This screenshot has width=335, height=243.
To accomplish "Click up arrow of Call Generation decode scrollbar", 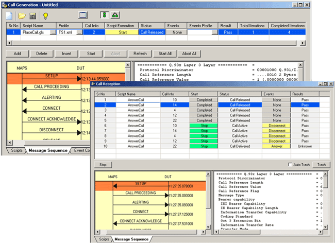I will (x=300, y=65).
